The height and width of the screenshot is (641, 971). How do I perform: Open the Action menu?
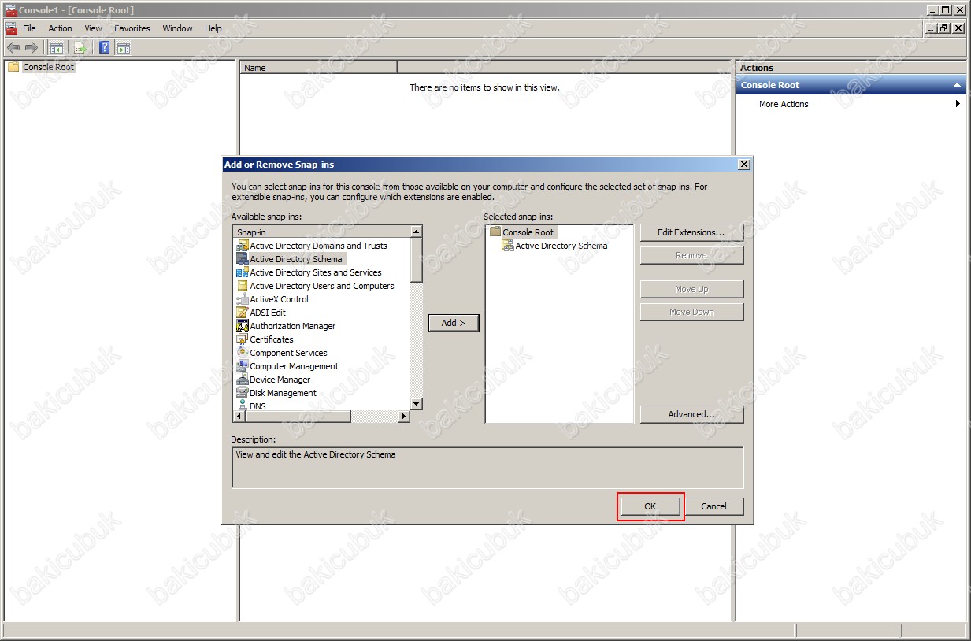pos(60,28)
